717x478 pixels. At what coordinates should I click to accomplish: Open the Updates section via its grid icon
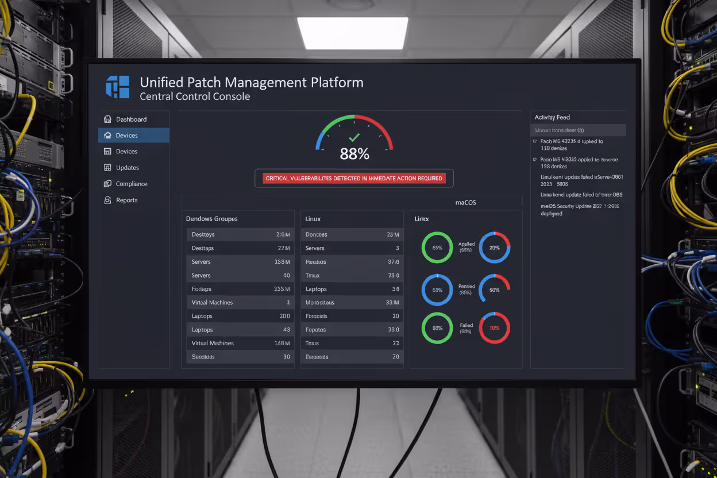click(107, 167)
